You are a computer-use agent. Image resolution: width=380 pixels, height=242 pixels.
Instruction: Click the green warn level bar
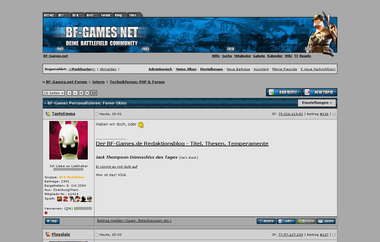tap(75, 209)
